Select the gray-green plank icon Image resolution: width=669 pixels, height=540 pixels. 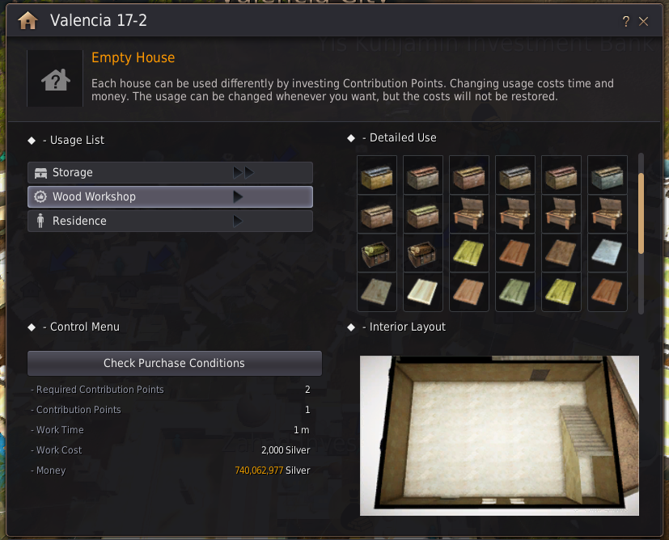(515, 292)
